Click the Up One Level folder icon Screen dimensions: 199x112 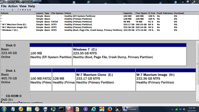coord(7,10)
